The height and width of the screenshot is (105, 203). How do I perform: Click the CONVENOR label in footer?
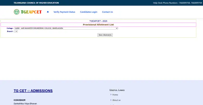tap(20, 100)
